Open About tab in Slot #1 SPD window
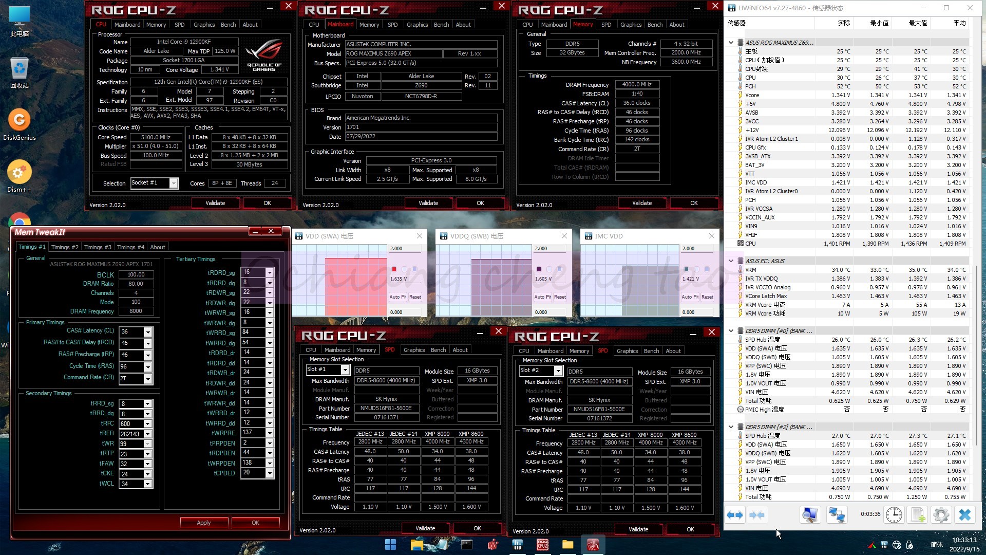Screen dimensions: 986x555 [x=460, y=350]
